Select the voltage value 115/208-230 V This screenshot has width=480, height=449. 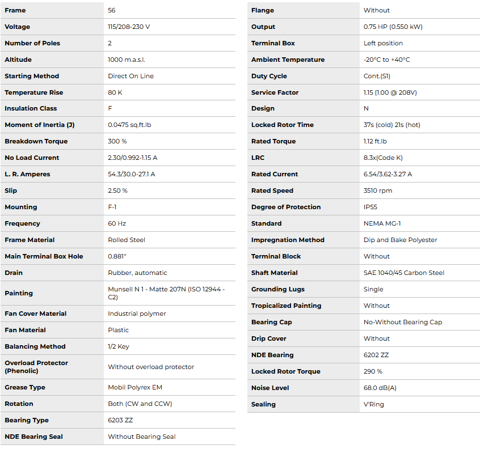pos(129,27)
